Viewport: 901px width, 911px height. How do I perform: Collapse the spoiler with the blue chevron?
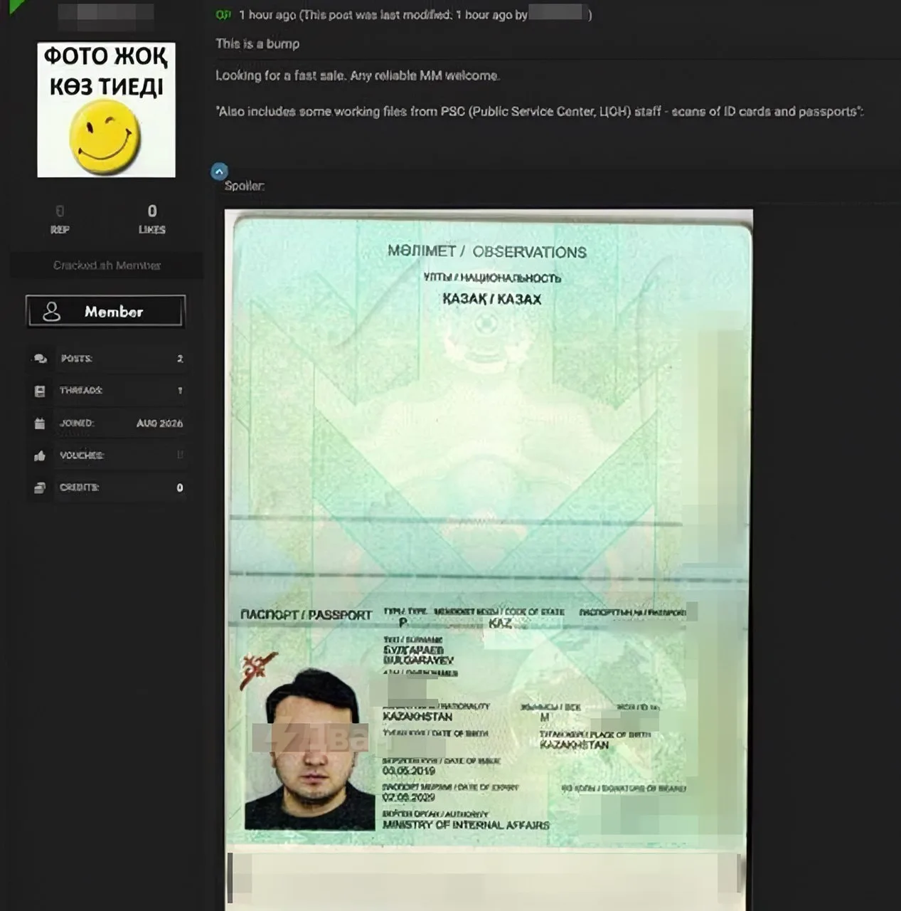pyautogui.click(x=220, y=172)
